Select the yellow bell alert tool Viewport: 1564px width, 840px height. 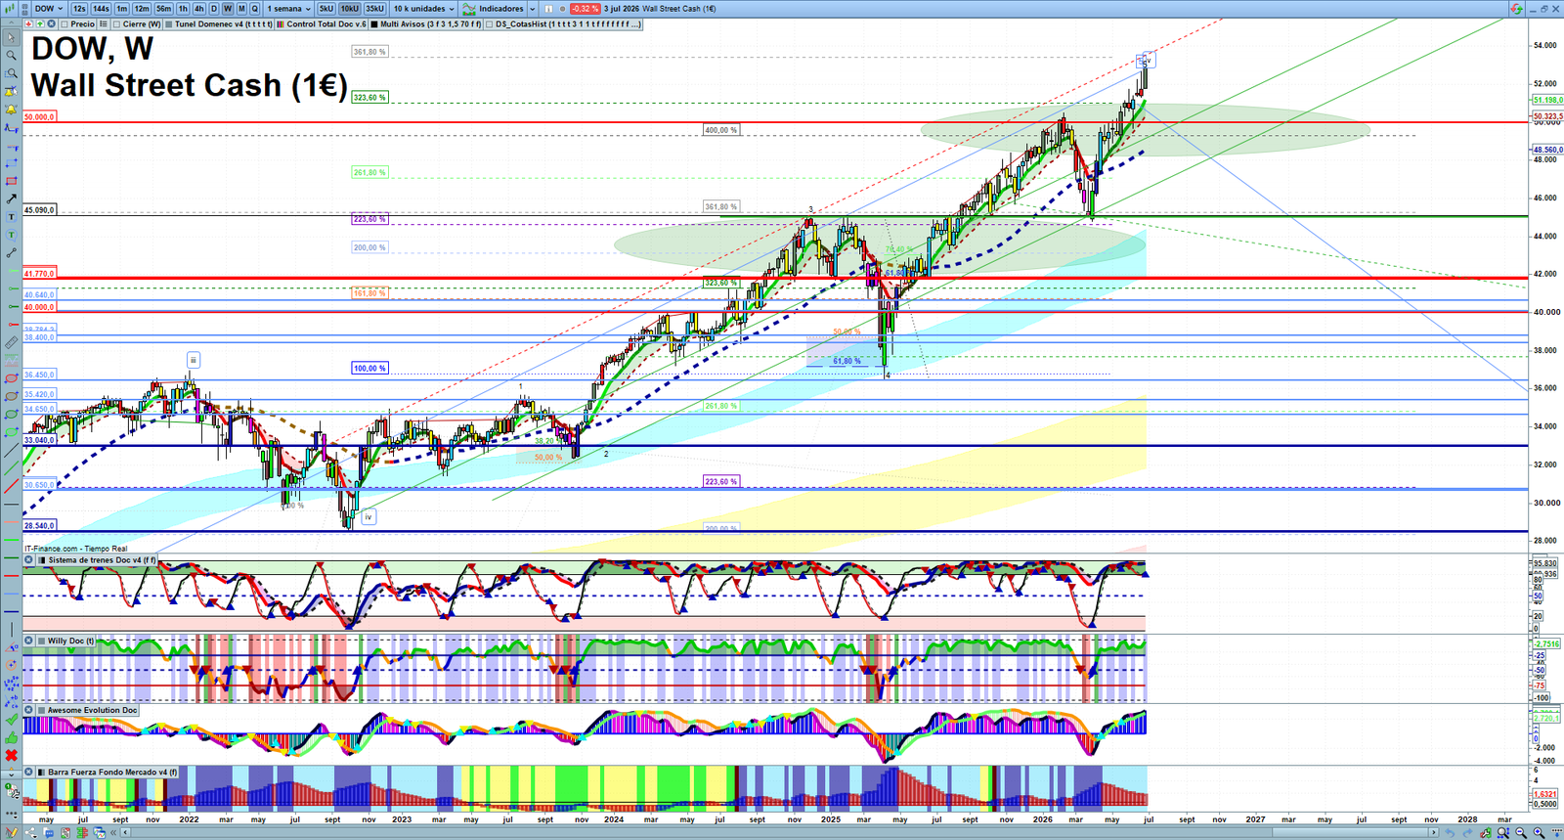pos(11,111)
